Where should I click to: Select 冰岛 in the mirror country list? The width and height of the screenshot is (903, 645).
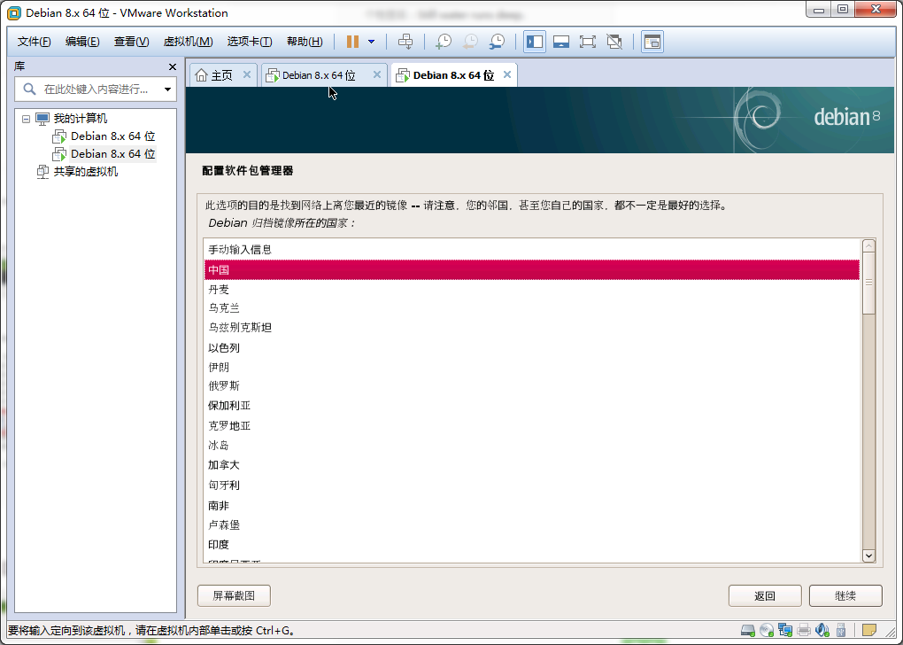[x=531, y=446]
